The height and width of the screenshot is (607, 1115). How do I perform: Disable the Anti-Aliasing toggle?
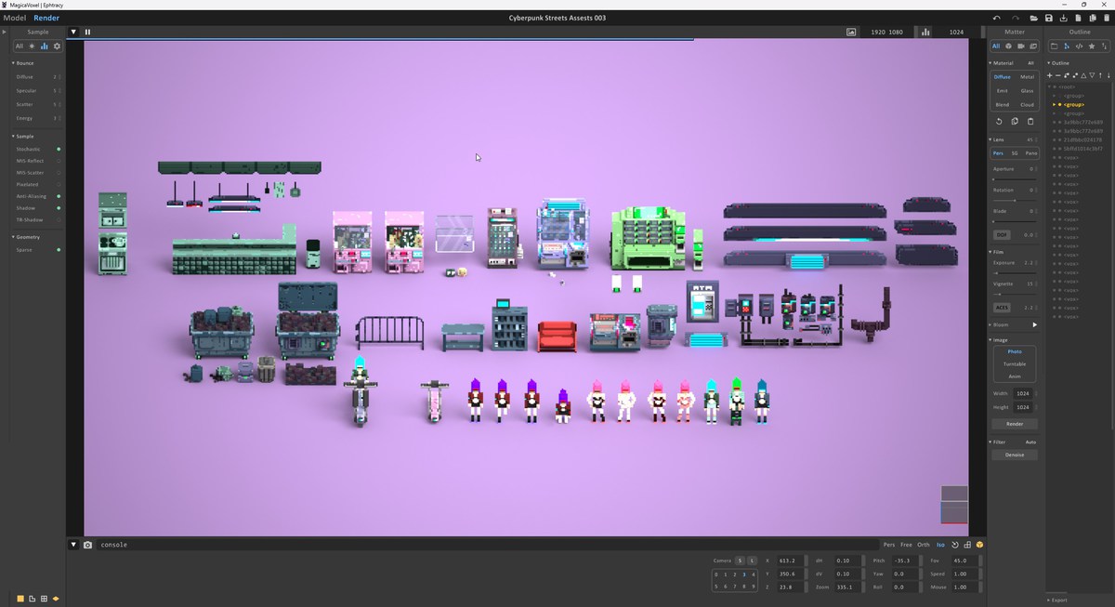click(57, 195)
